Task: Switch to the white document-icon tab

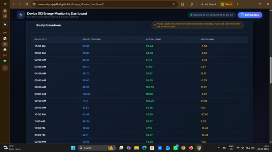Action: 5,39
